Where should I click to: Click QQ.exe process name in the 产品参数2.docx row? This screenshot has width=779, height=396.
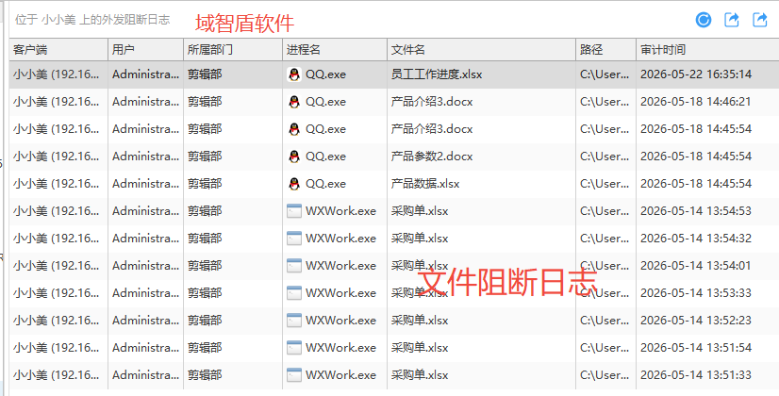pos(325,157)
